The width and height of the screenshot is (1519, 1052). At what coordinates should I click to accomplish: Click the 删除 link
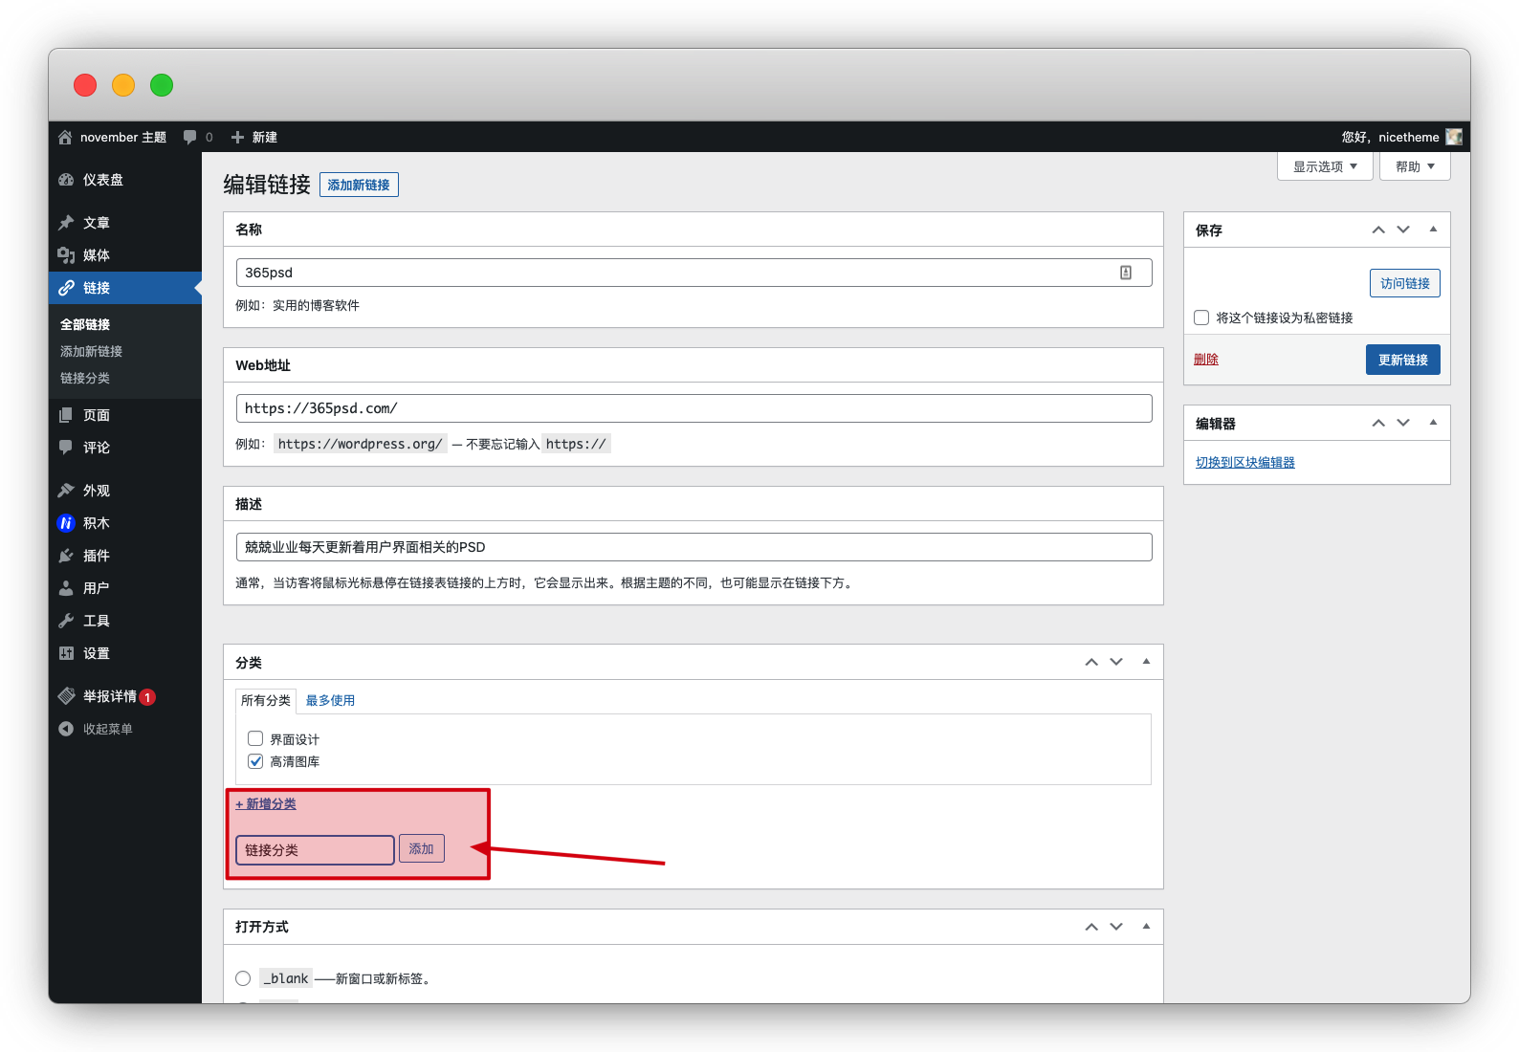(1206, 360)
